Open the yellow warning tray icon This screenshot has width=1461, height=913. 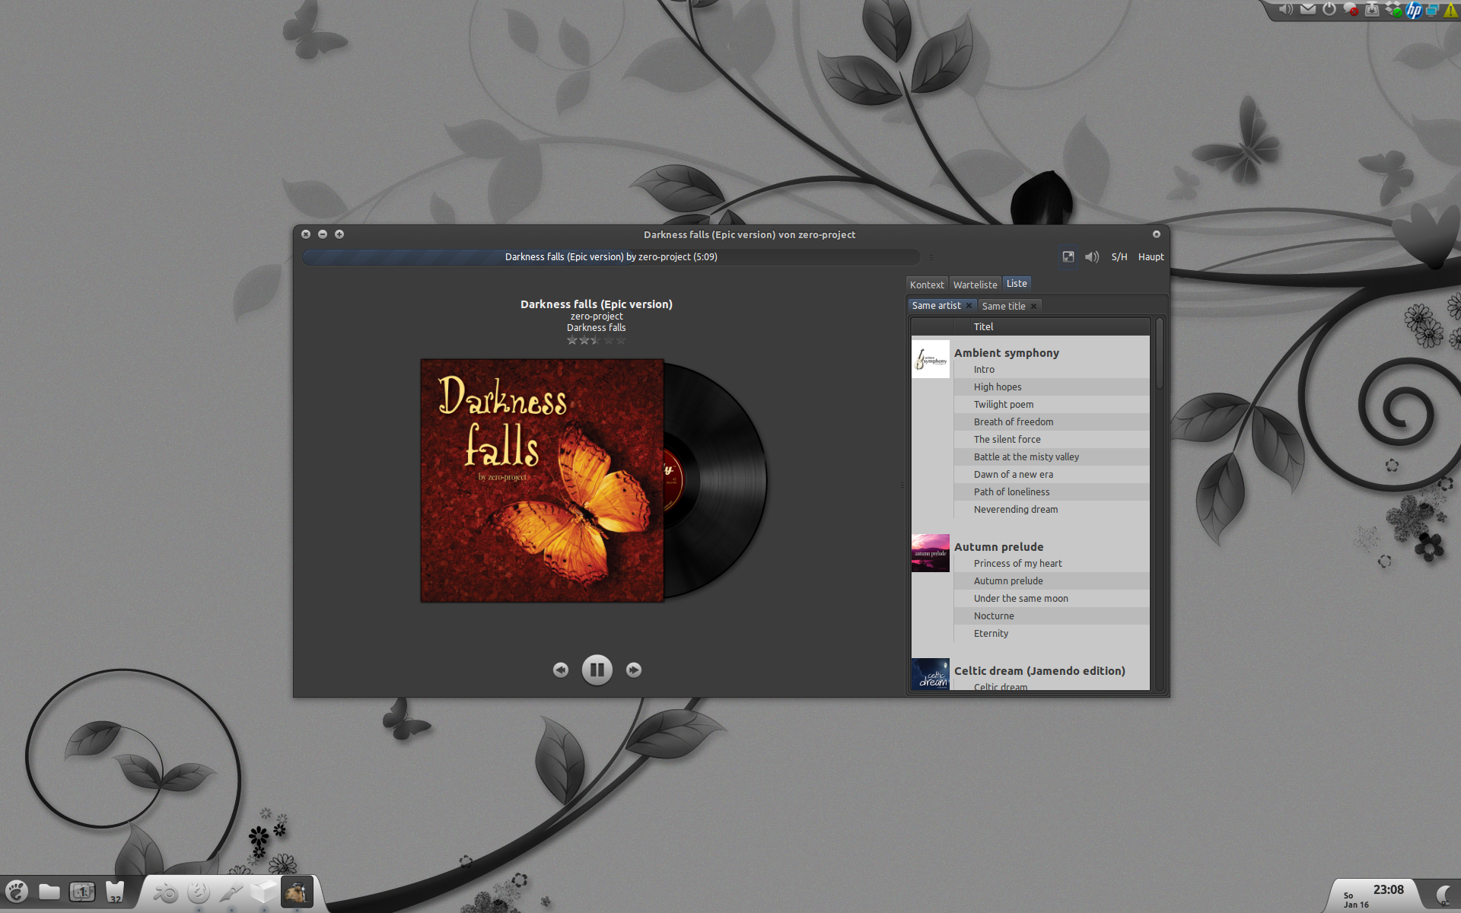1452,11
